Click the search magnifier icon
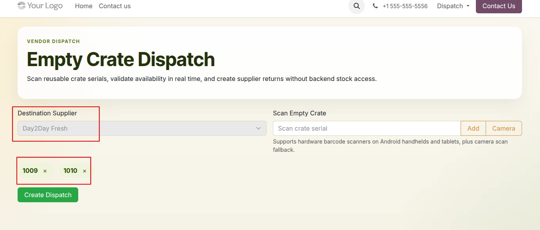This screenshot has width=540, height=230. 356,6
